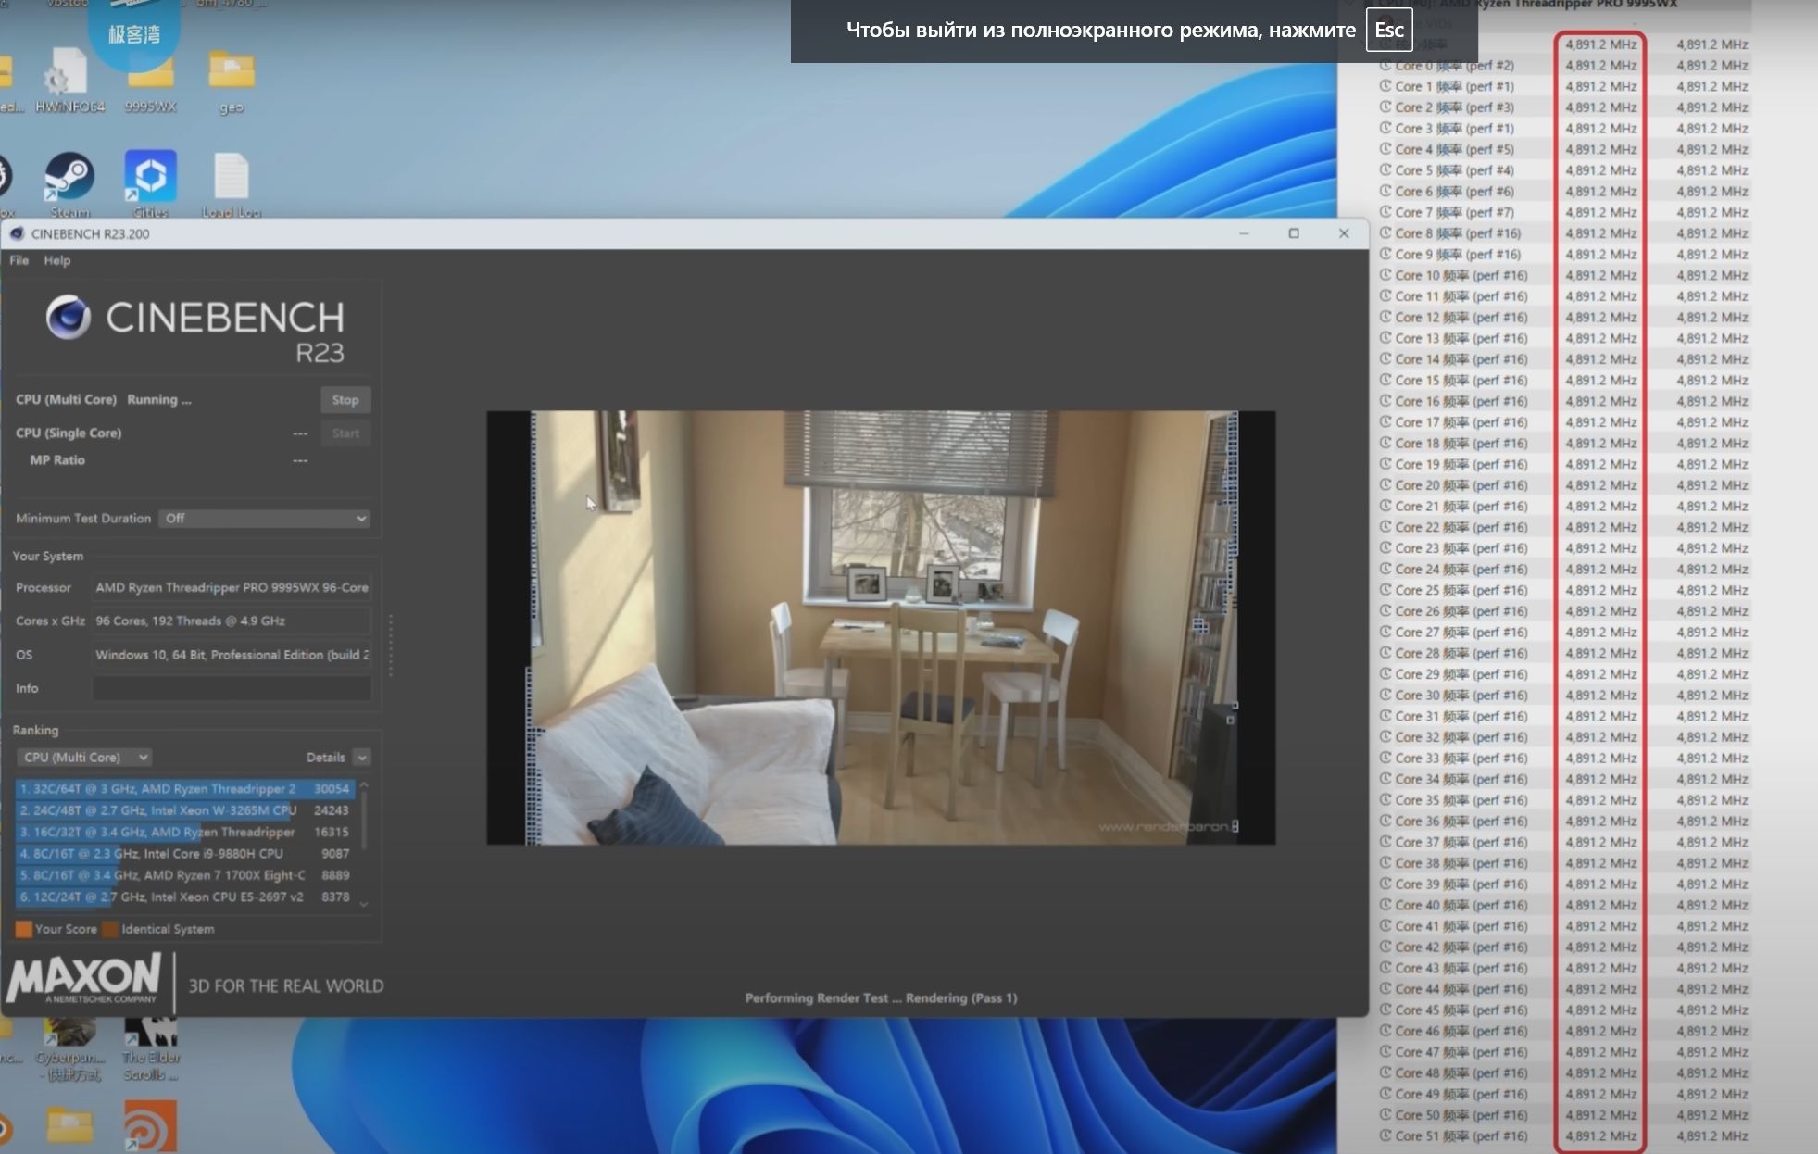Open the Help menu in Cinebench
The width and height of the screenshot is (1818, 1154).
click(56, 260)
